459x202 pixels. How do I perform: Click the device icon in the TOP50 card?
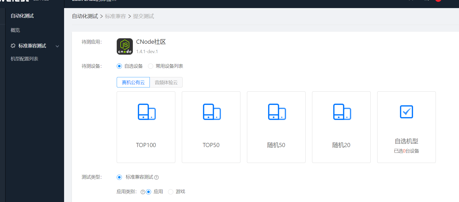pyautogui.click(x=212, y=112)
